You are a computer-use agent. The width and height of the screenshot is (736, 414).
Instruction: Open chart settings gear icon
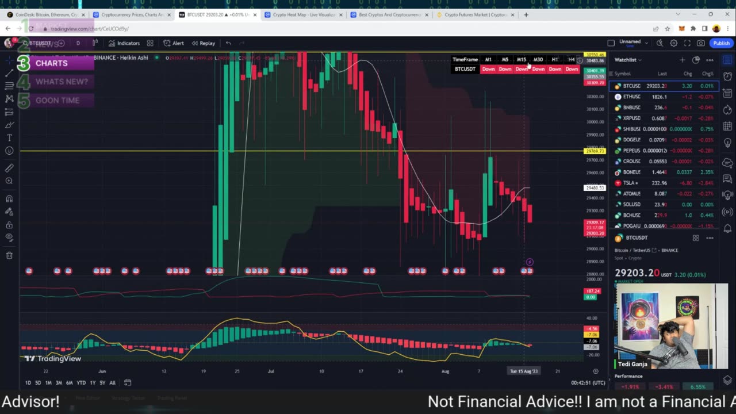click(x=673, y=43)
